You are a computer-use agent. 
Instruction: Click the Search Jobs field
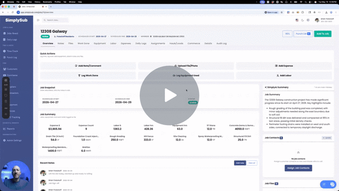click(55, 20)
